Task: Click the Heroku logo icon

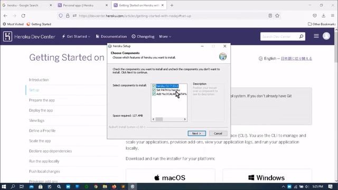Action: pos(7,36)
